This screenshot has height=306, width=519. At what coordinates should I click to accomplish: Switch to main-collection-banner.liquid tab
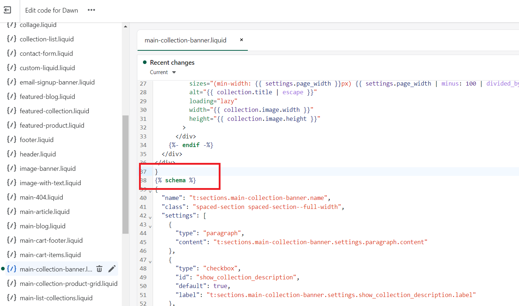185,40
